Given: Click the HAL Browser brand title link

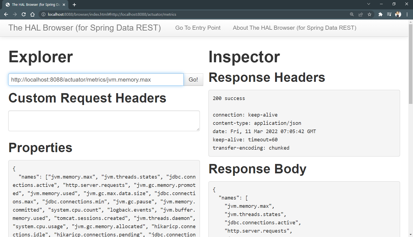Looking at the screenshot, I should point(85,28).
